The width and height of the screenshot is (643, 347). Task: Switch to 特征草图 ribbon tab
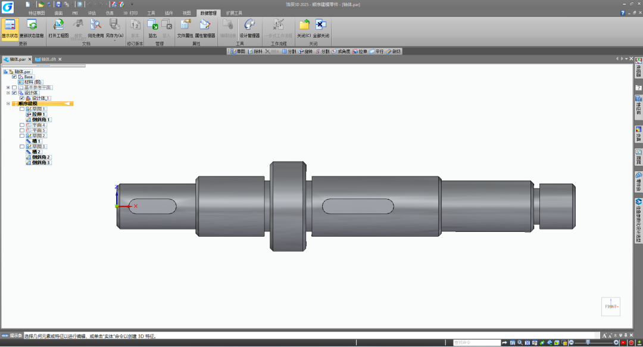pyautogui.click(x=36, y=13)
